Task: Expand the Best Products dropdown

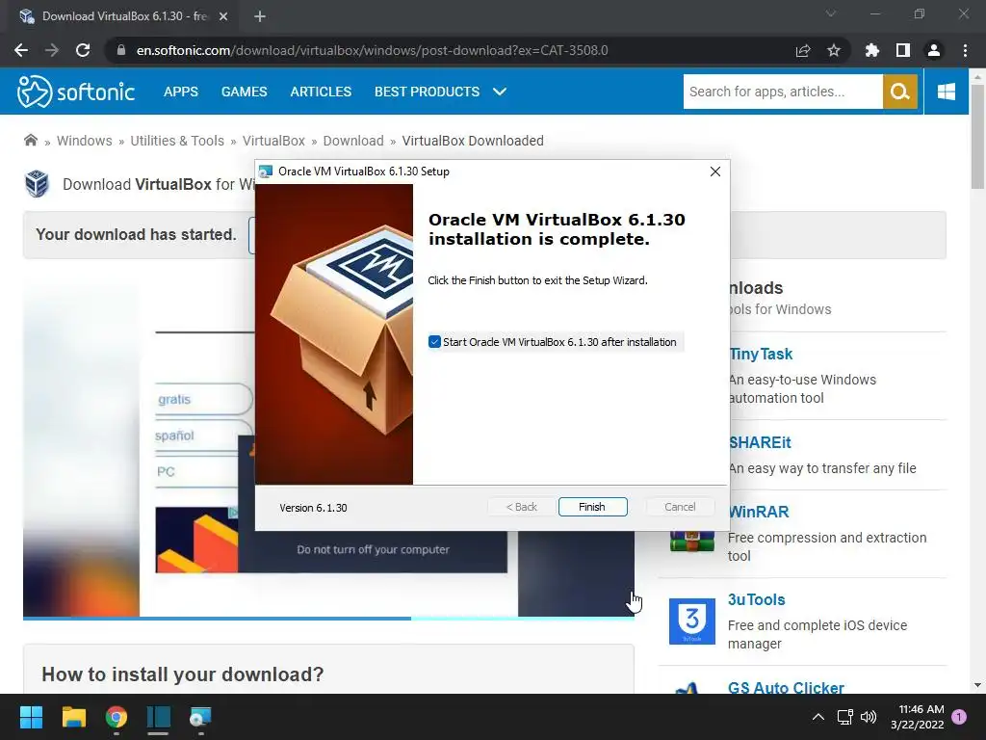Action: pos(500,92)
